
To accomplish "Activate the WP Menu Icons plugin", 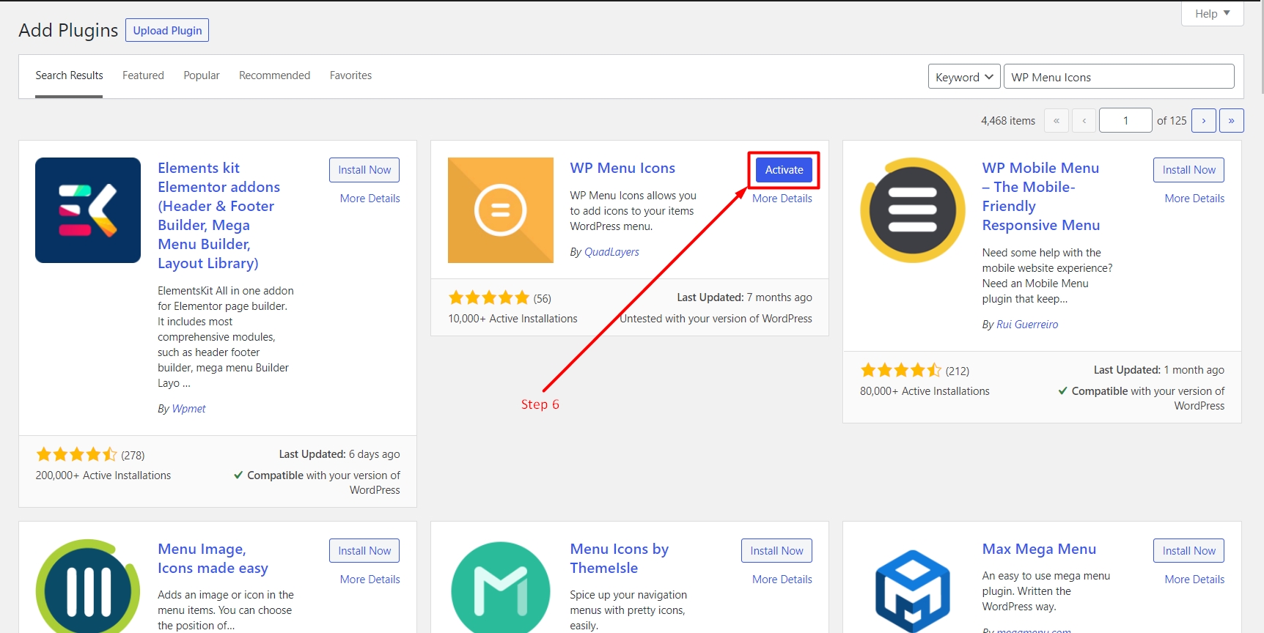I will point(784,170).
